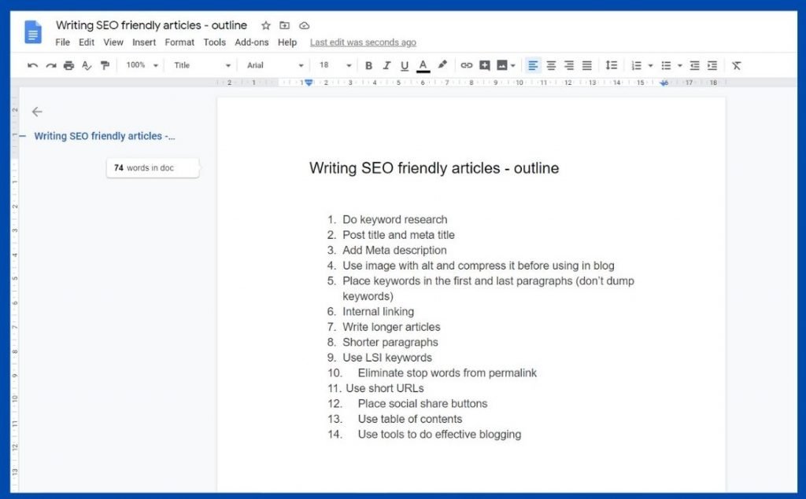Open the text color picker
This screenshot has width=806, height=499.
423,66
